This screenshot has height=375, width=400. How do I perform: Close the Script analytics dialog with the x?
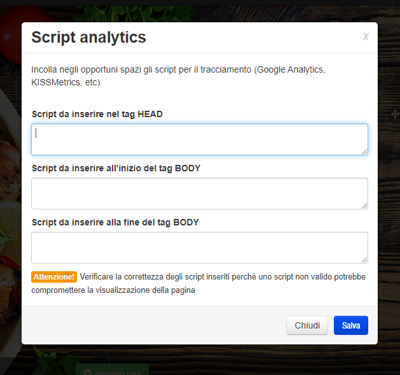(366, 37)
